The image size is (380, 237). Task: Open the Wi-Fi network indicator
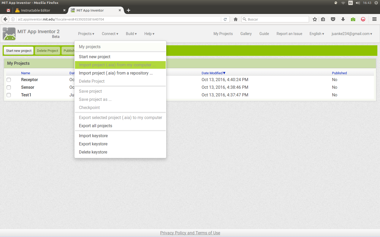pos(343,3)
